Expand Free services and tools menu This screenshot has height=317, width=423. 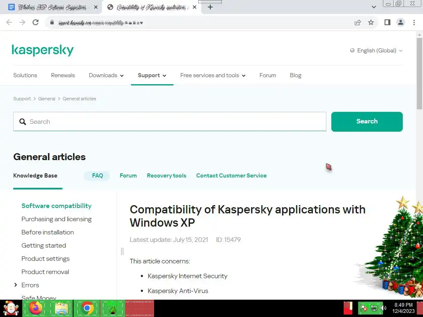pos(213,76)
